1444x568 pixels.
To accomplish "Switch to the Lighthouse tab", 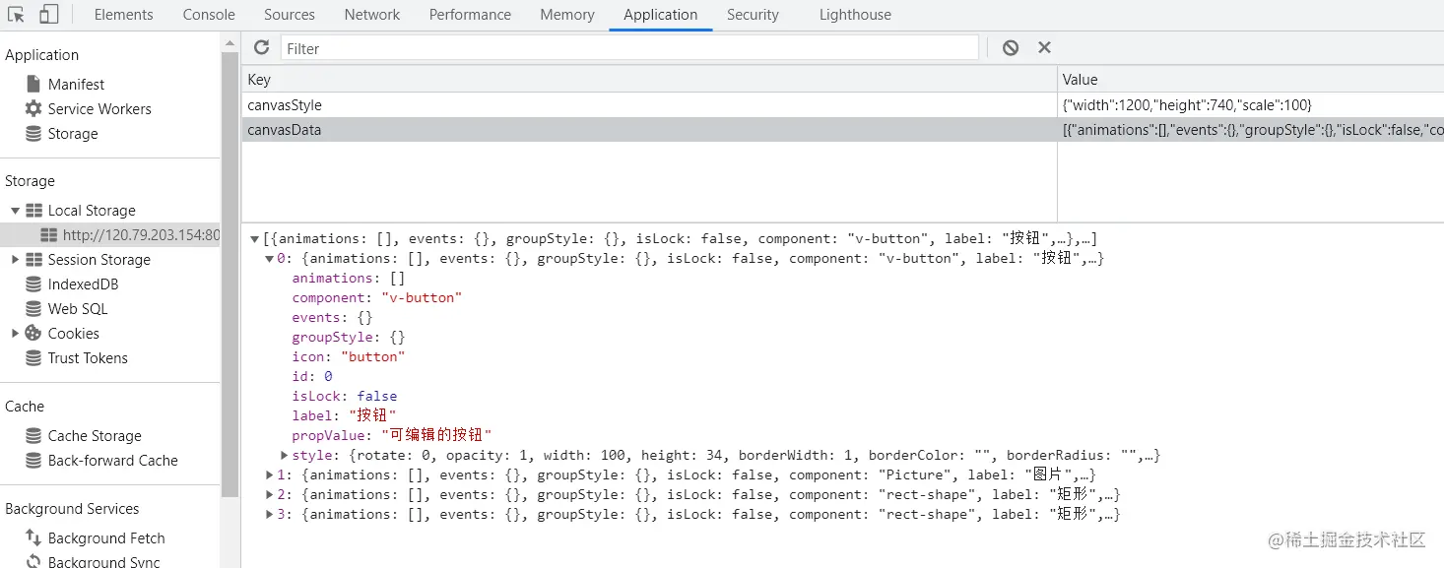I will point(855,15).
